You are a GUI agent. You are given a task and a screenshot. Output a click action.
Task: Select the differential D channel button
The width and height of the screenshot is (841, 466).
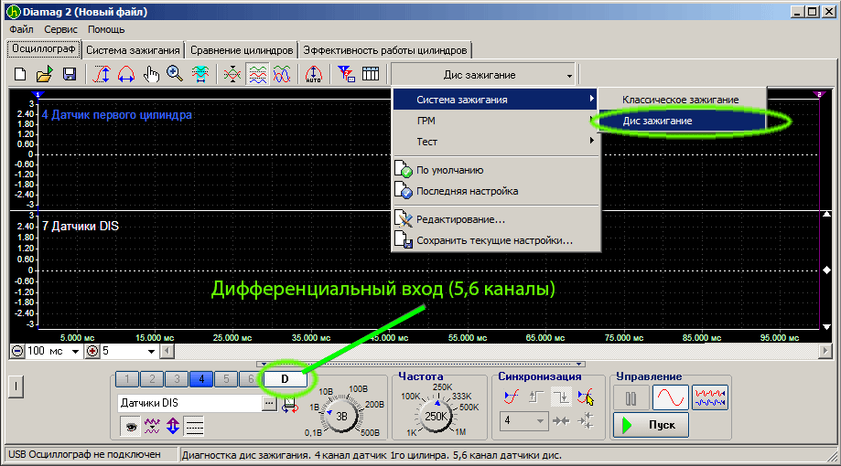pos(285,379)
